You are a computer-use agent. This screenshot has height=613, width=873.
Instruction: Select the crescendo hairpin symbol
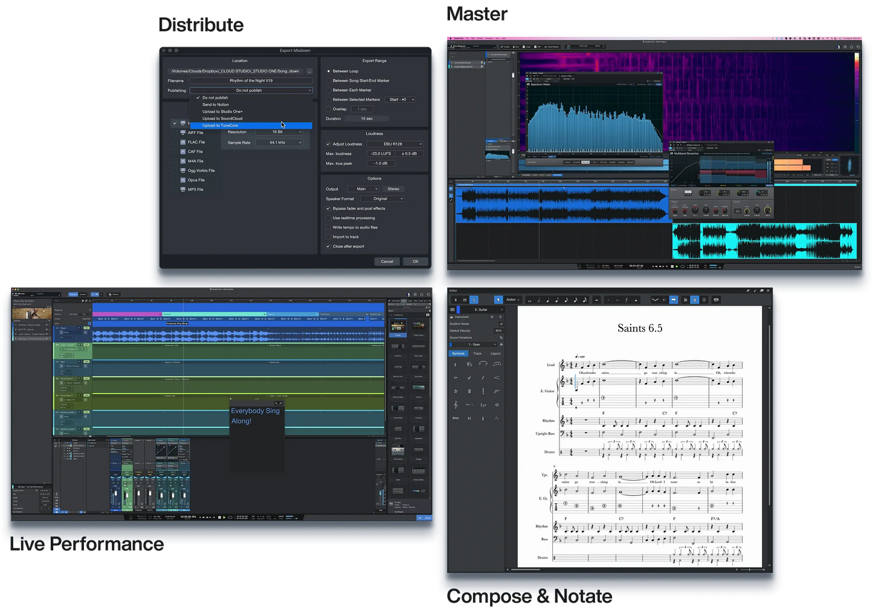[497, 377]
